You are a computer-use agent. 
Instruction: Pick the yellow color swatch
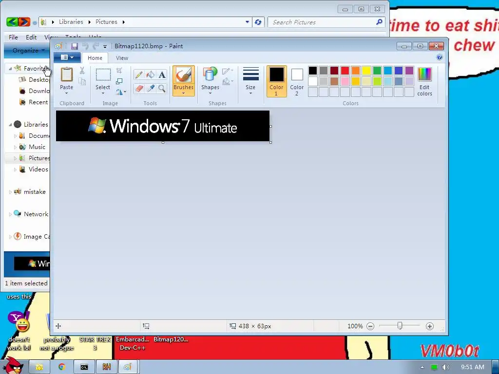(x=366, y=71)
